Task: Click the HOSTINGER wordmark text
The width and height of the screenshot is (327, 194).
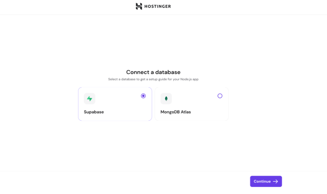Action: point(158,7)
